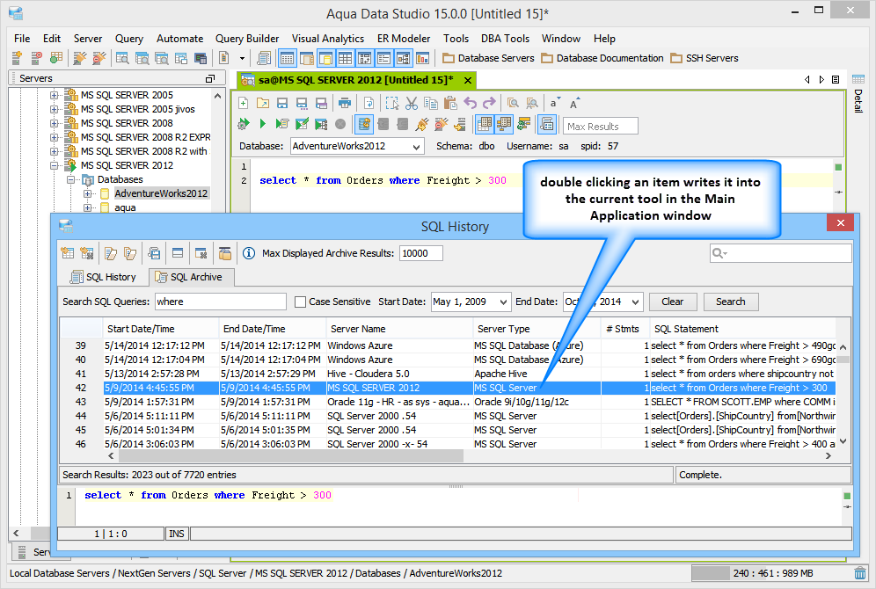
Task: Select row 41 Hive - Cloudera 5.0
Action: [x=448, y=374]
